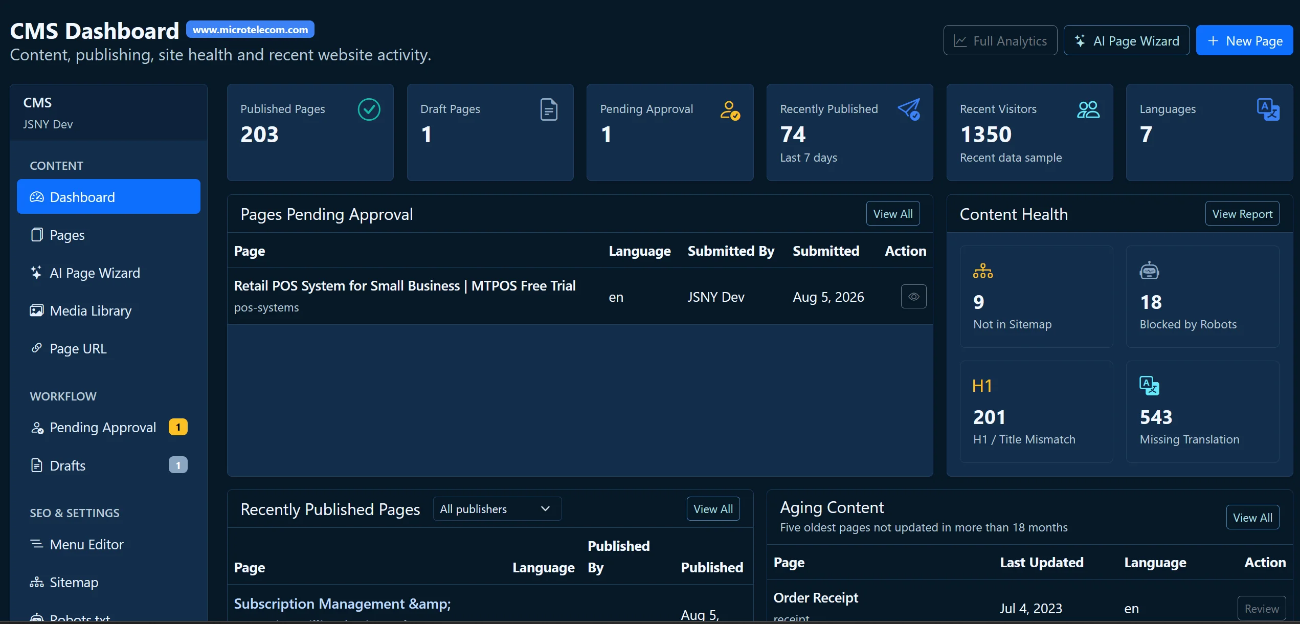
Task: Click the Drafts count badge 1
Action: click(x=178, y=465)
